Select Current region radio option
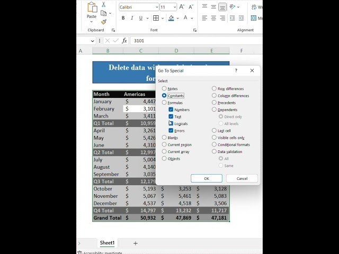Screen dimensions: 339x254 pos(164,144)
